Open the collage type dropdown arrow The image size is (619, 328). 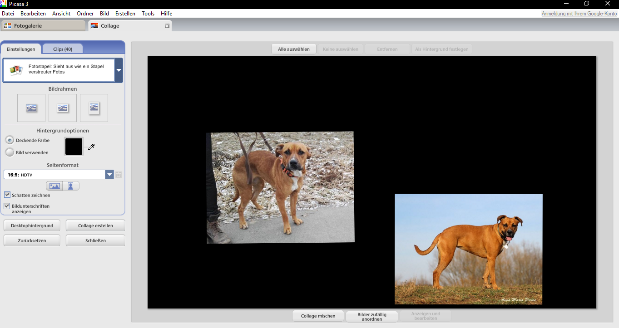click(119, 70)
